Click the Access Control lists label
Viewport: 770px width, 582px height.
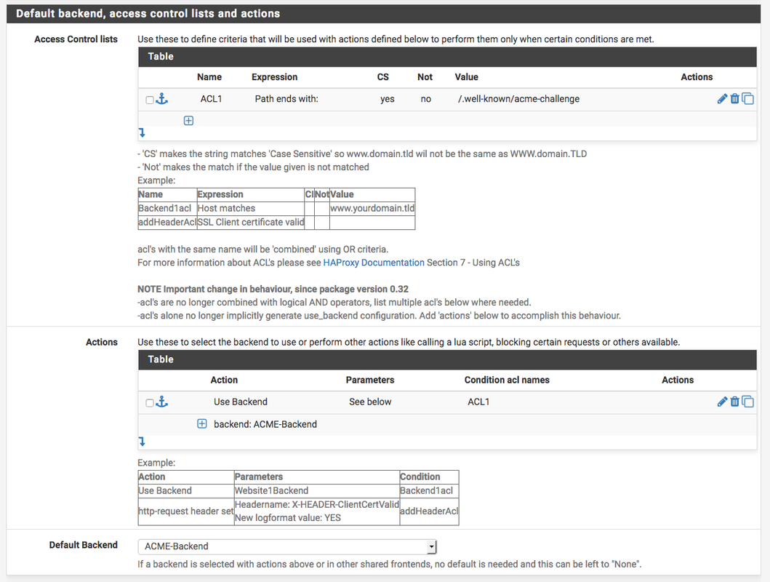point(76,39)
